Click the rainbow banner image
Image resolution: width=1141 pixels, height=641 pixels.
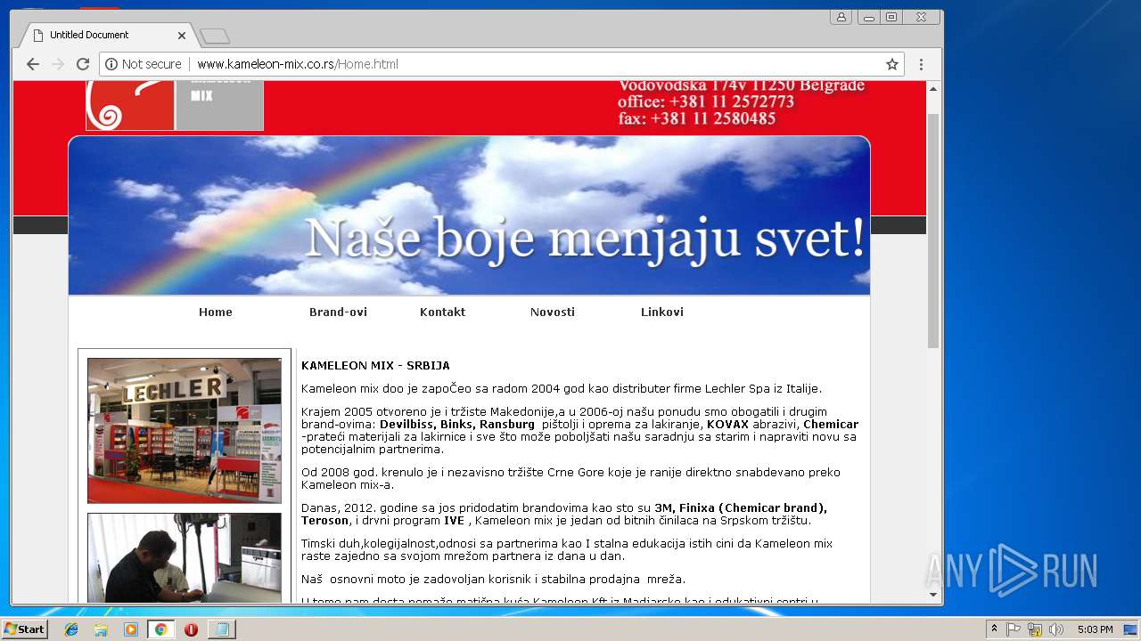[x=469, y=215]
